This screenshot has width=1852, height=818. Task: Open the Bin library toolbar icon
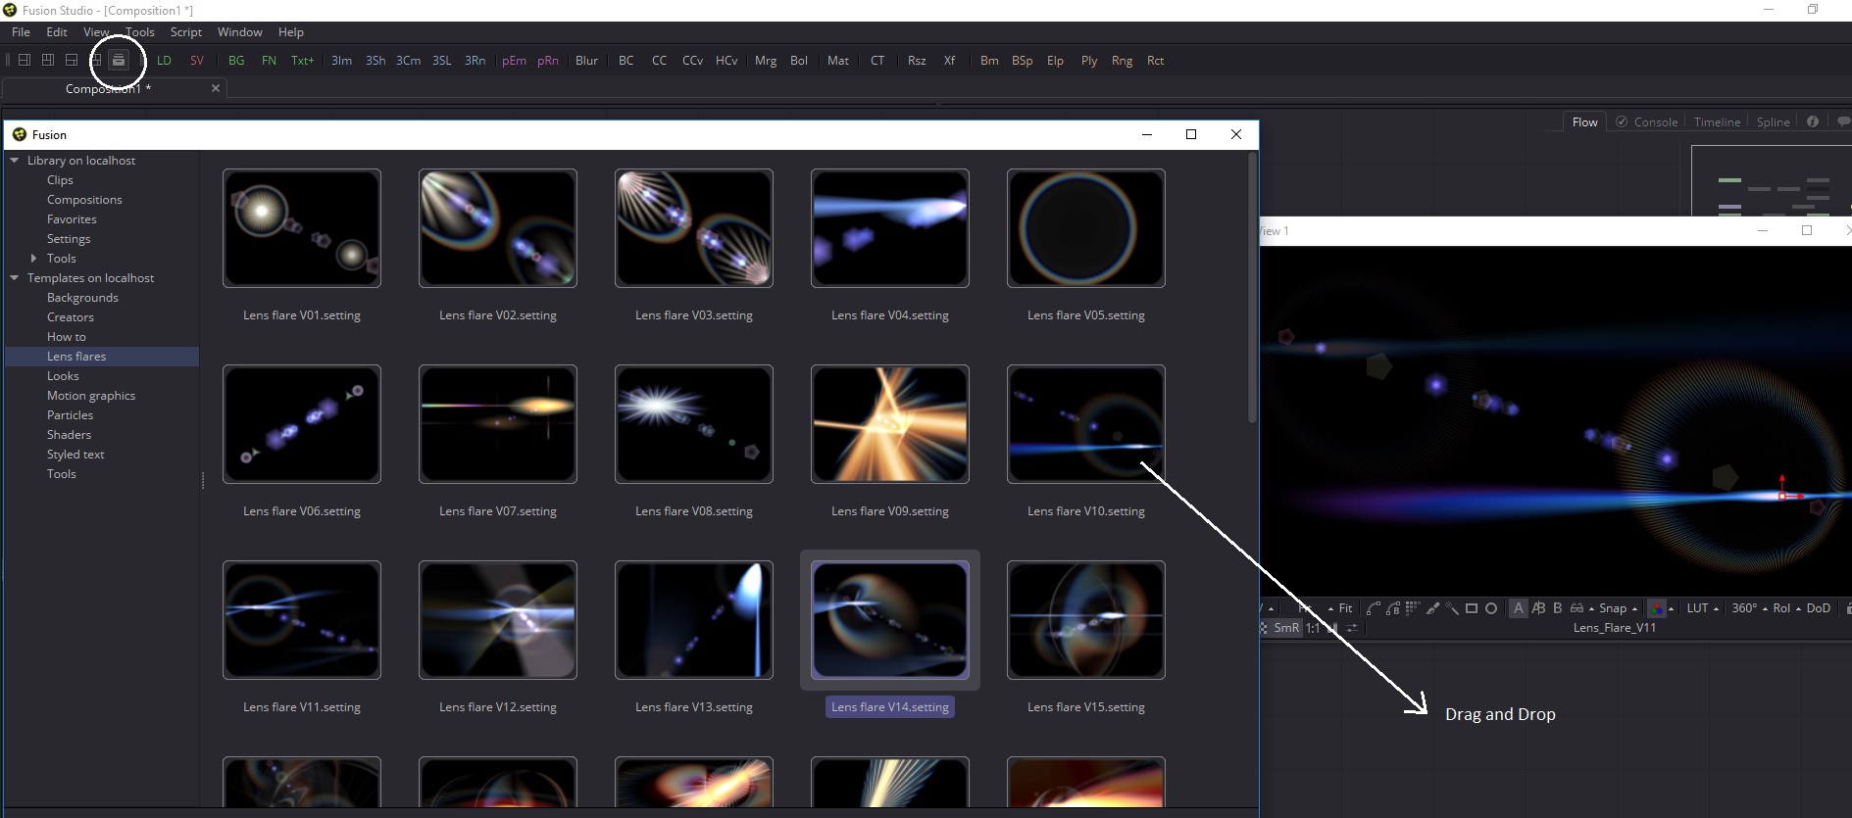119,61
